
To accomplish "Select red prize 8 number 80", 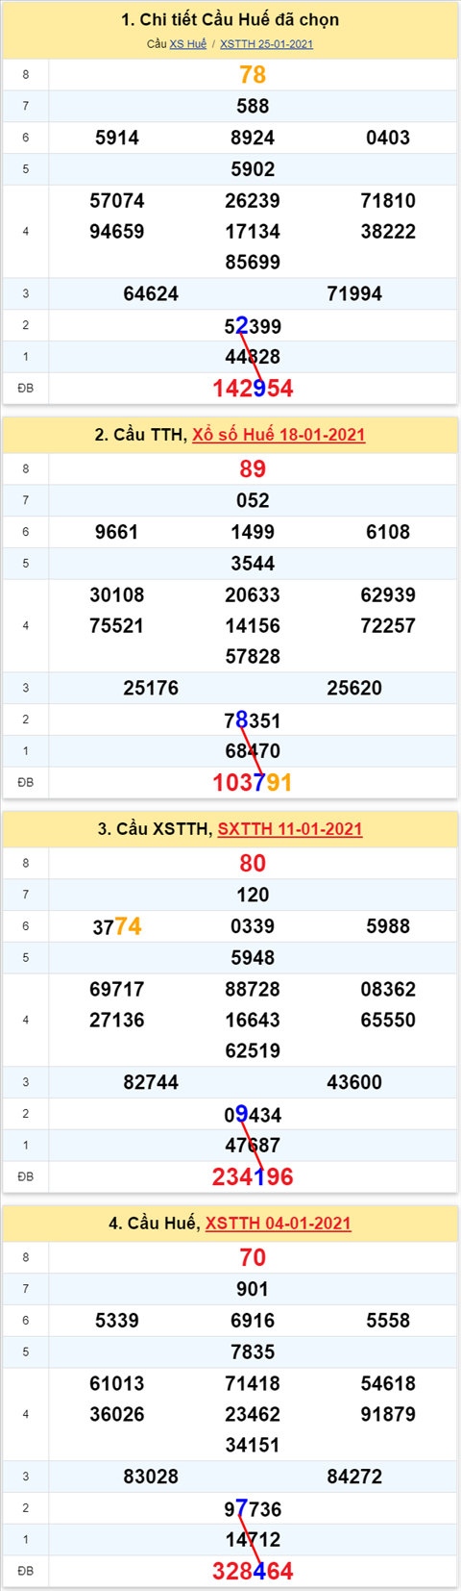I will tap(253, 864).
